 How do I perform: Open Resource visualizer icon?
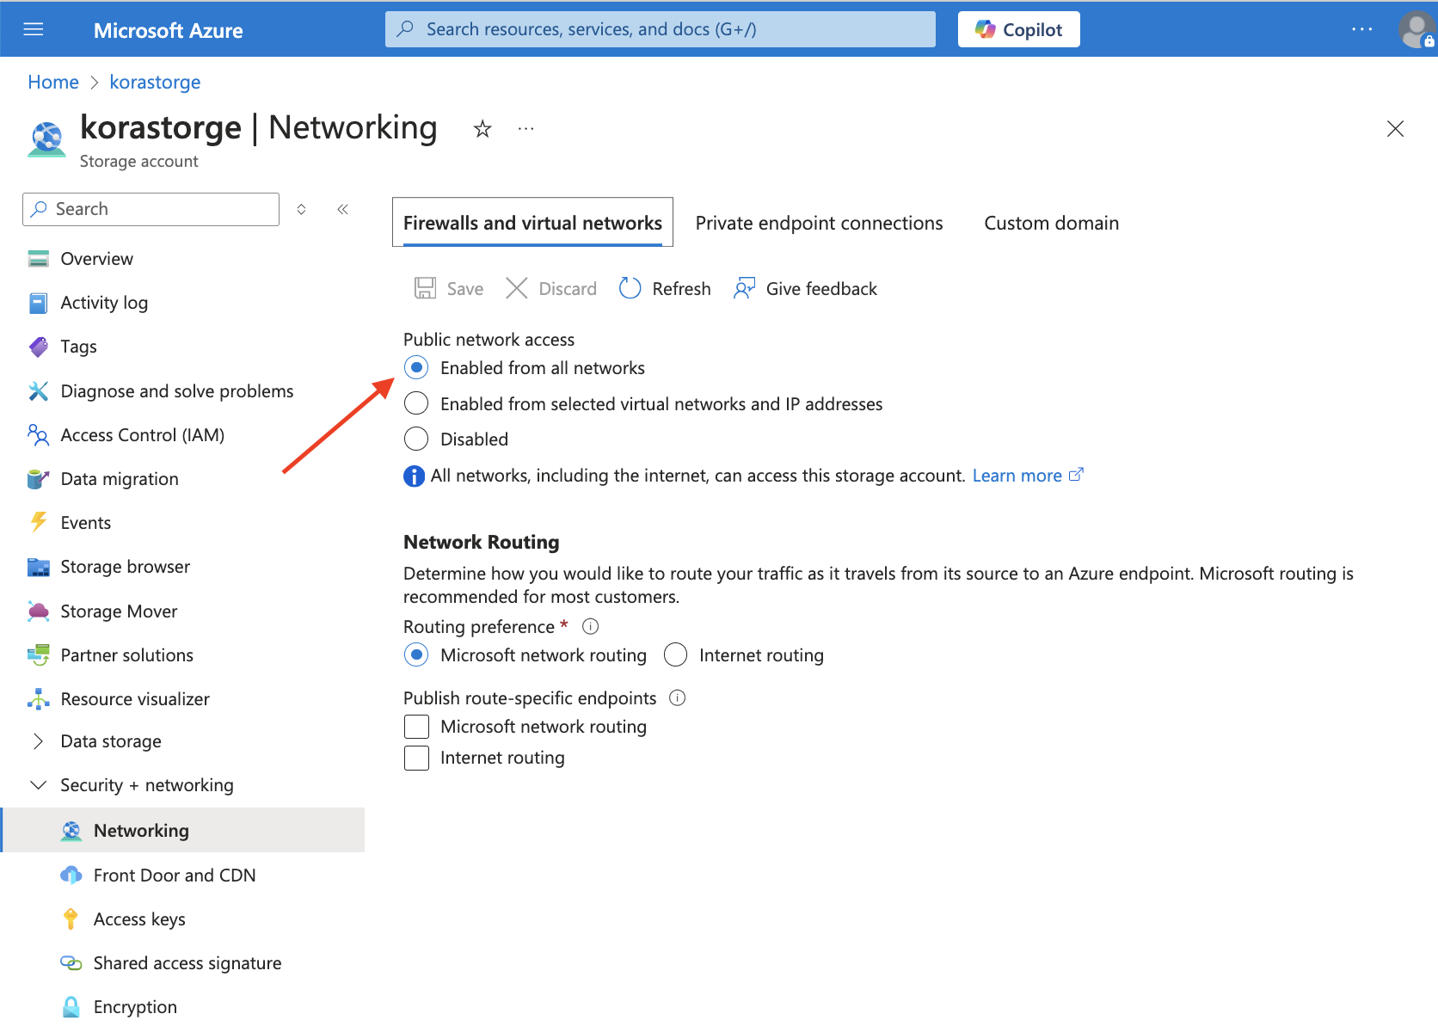pos(39,699)
